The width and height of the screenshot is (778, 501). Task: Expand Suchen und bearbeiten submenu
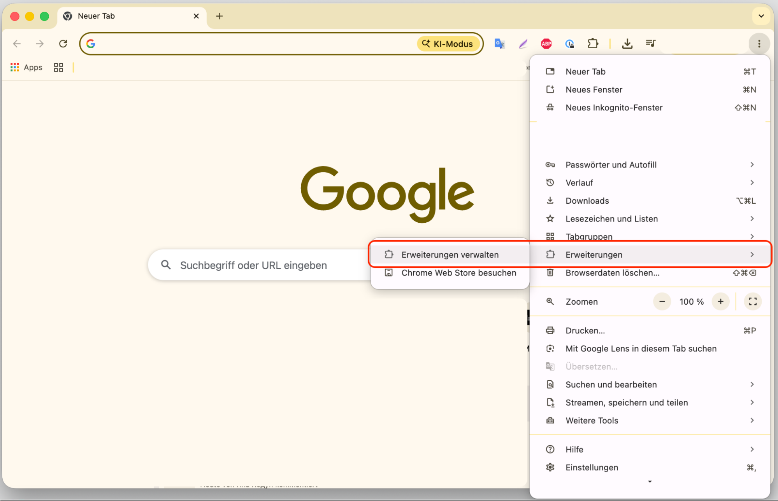pos(650,385)
